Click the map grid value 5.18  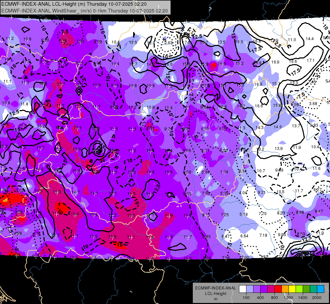tap(243, 214)
